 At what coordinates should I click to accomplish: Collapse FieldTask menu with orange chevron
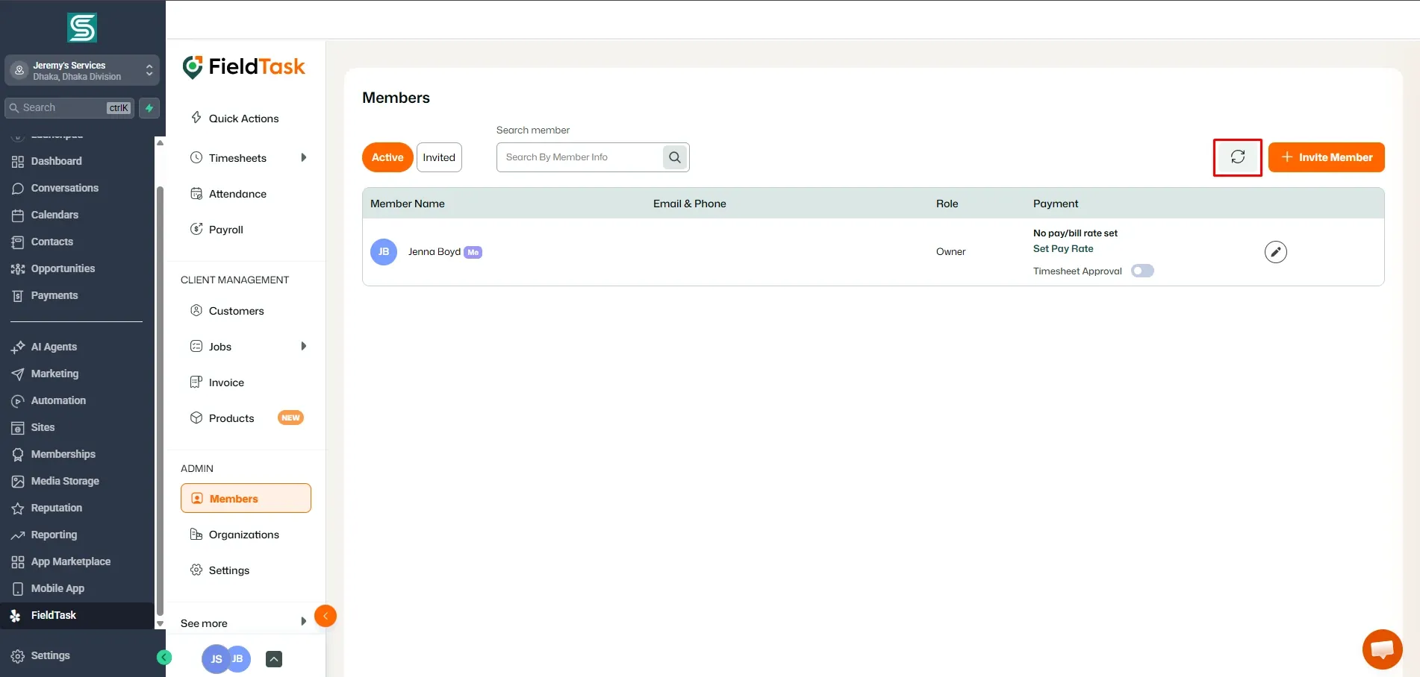coord(326,616)
